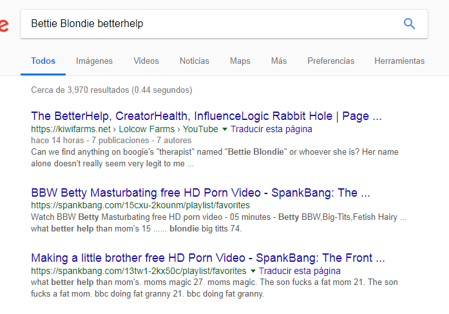This screenshot has height=314, width=449.
Task: Open The BetterHelp, CreatorHealth Rabbit Hole result
Action: [x=206, y=116]
